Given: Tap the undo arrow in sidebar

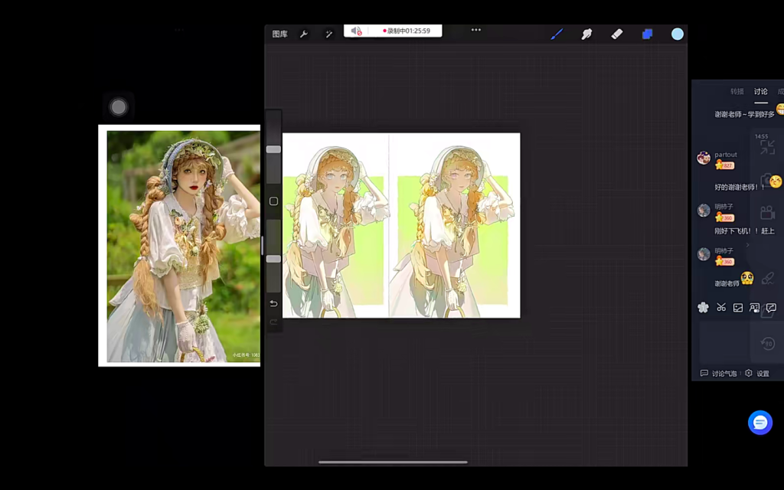Looking at the screenshot, I should tap(273, 303).
